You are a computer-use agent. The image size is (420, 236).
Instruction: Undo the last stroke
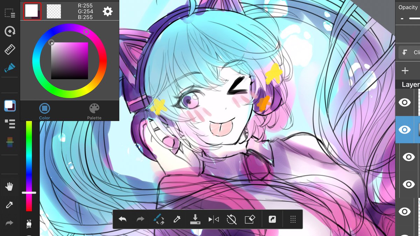click(x=122, y=219)
